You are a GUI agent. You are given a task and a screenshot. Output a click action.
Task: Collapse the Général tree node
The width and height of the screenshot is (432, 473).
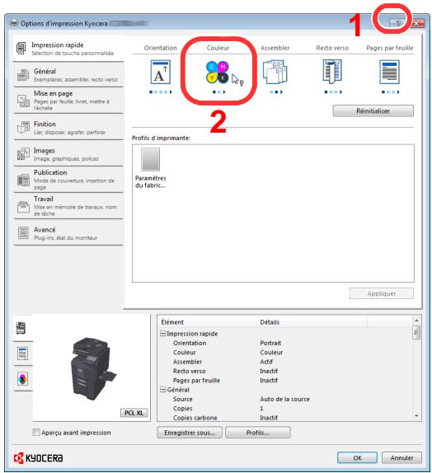[162, 390]
